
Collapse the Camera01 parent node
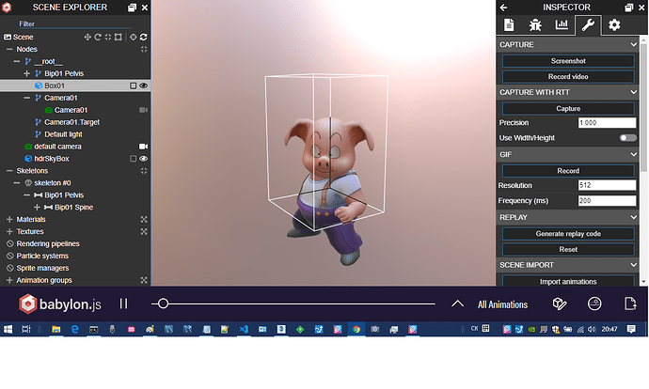click(27, 98)
